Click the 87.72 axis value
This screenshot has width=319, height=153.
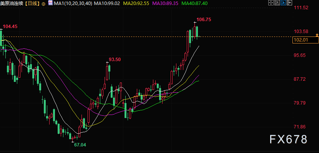click(300, 79)
